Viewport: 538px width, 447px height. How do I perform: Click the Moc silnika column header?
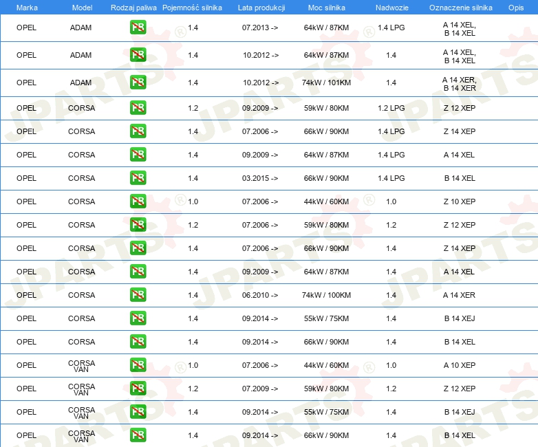tap(327, 8)
